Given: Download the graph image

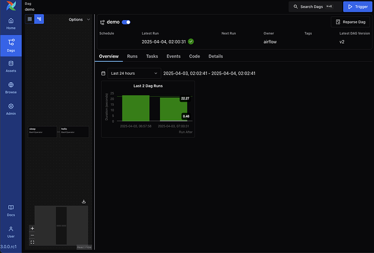Looking at the screenshot, I should 84,201.
